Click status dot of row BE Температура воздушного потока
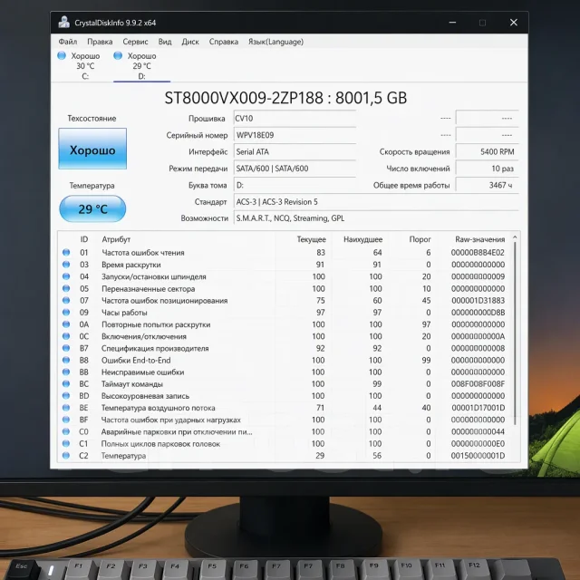Viewport: 580px width, 580px height. point(66,408)
